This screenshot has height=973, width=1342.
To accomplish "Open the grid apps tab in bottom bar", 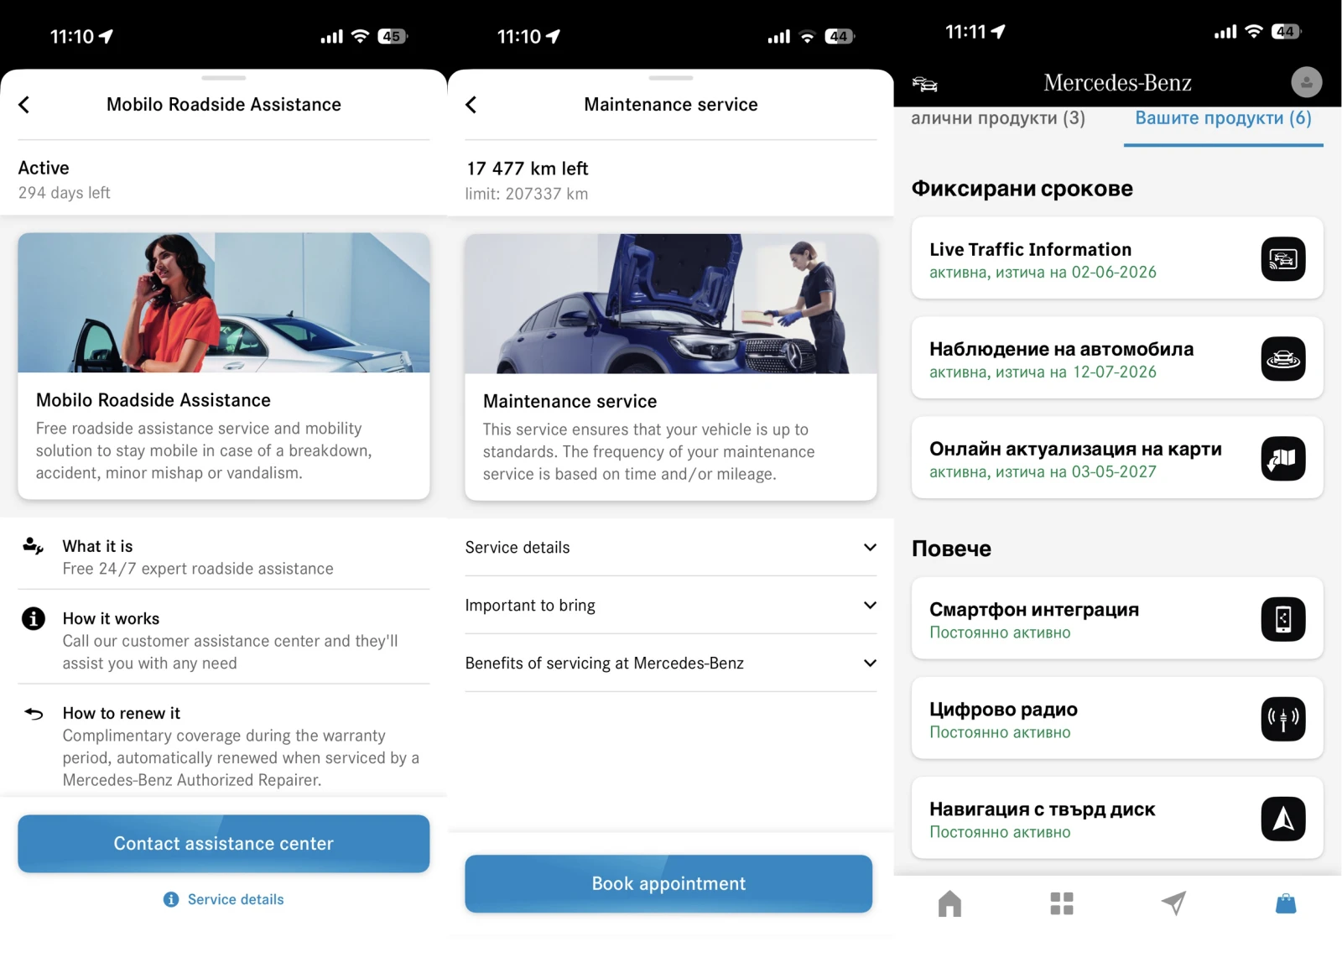I will pyautogui.click(x=1062, y=903).
